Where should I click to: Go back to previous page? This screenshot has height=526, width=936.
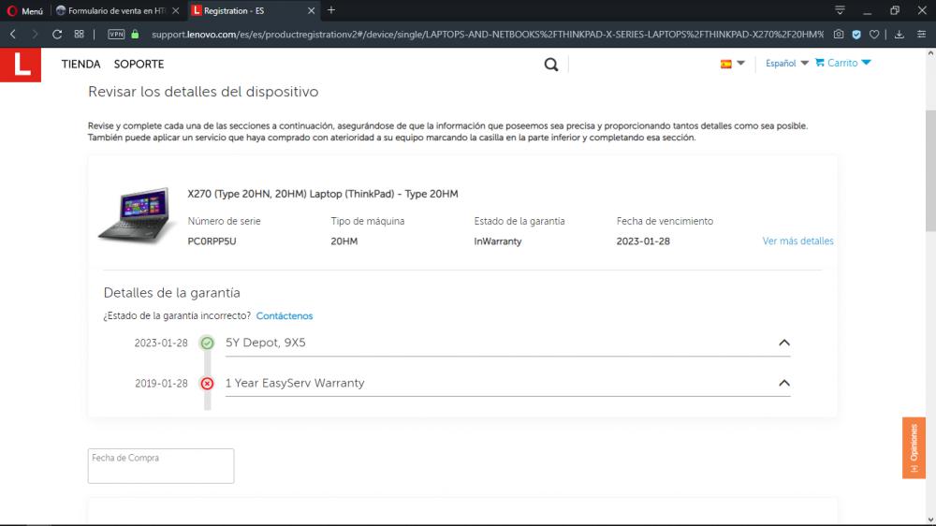click(x=13, y=35)
